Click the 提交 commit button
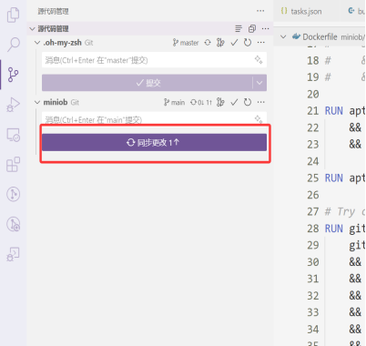Viewport: 366px width, 346px height. pos(147,83)
